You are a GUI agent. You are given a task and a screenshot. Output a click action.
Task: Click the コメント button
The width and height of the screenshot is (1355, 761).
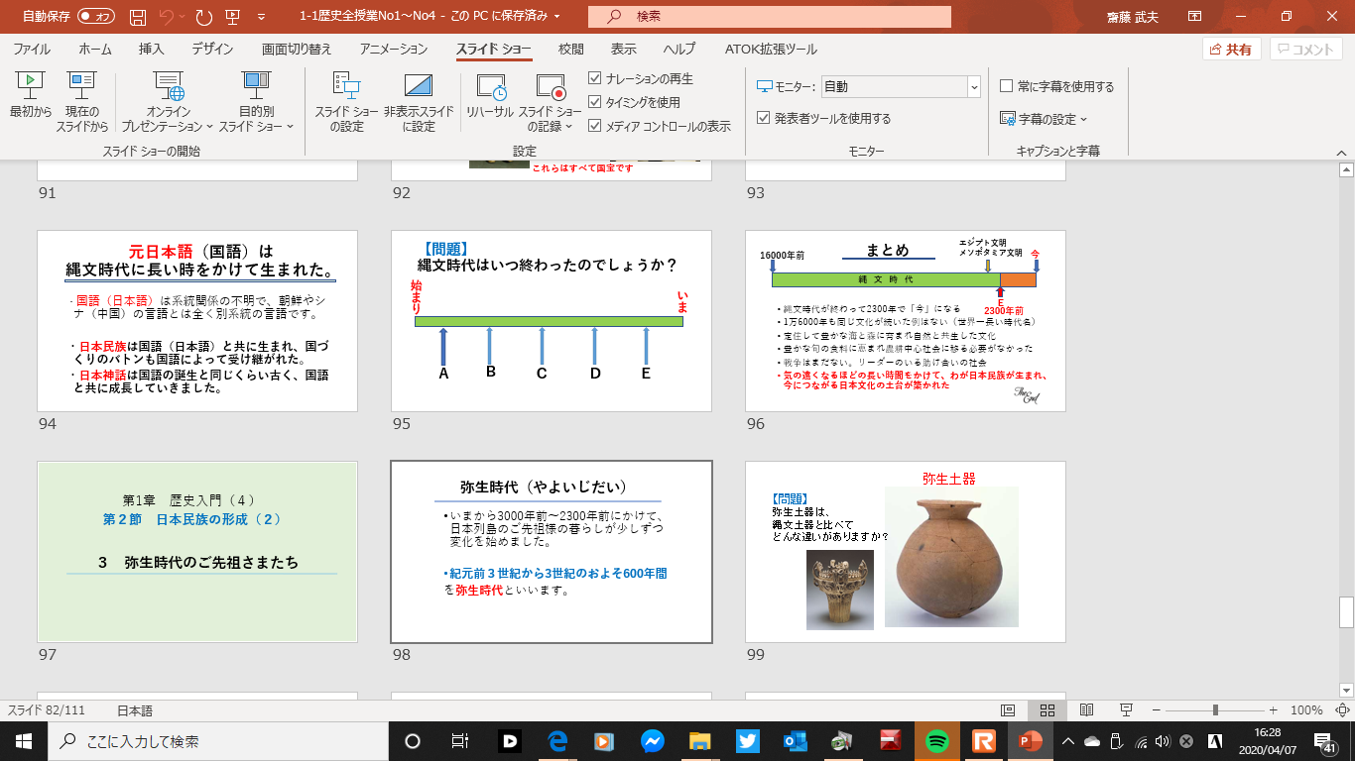click(1307, 50)
